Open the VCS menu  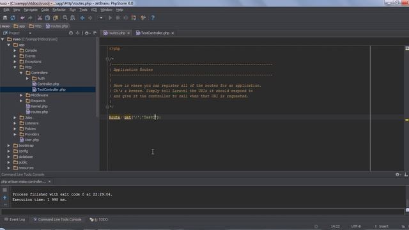click(x=94, y=10)
